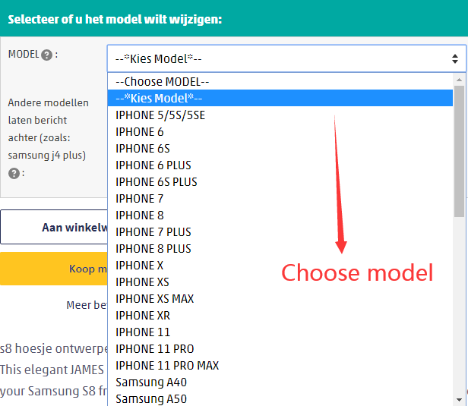Image resolution: width=468 pixels, height=406 pixels.
Task: Click the help icon below samsung j4 plus
Action: coord(14,173)
